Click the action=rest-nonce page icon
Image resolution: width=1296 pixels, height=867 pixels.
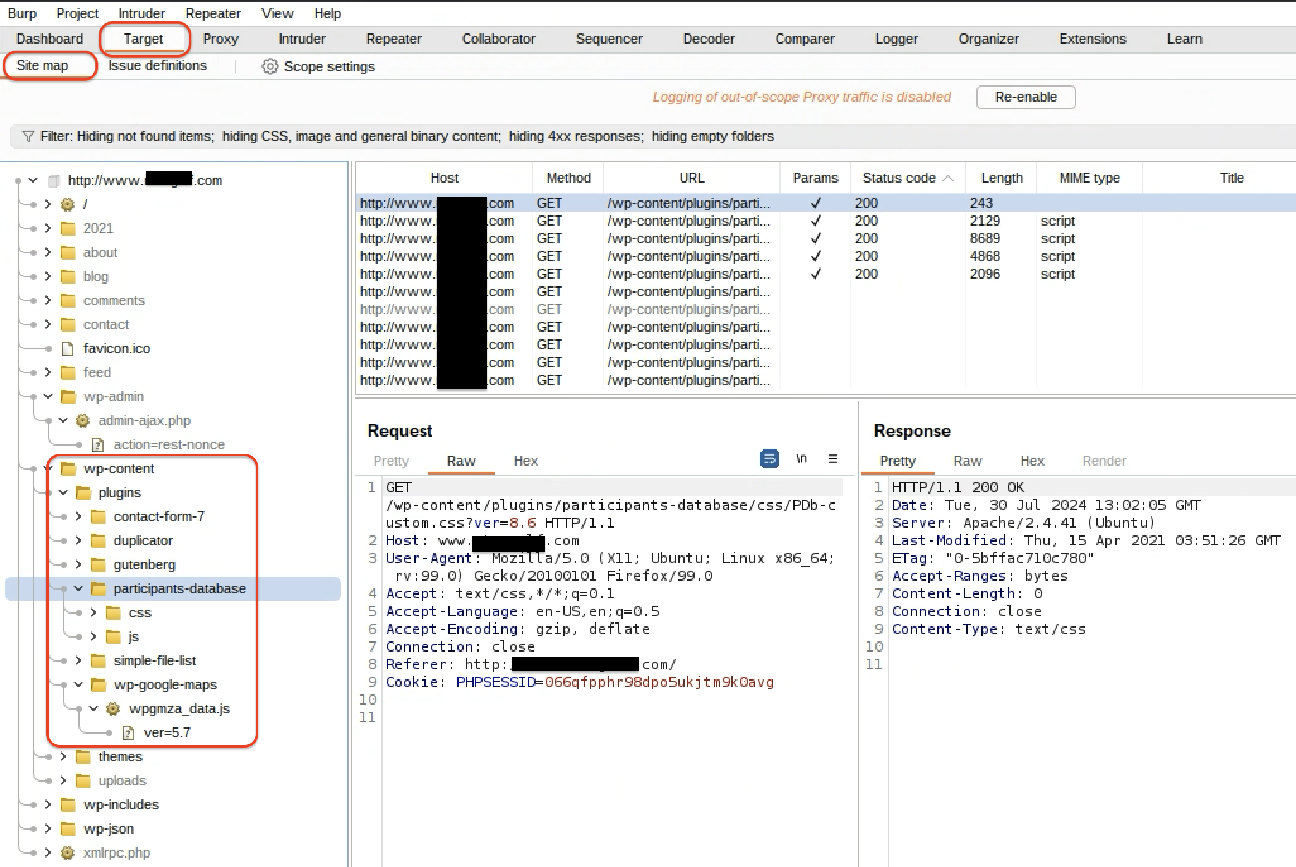click(98, 444)
